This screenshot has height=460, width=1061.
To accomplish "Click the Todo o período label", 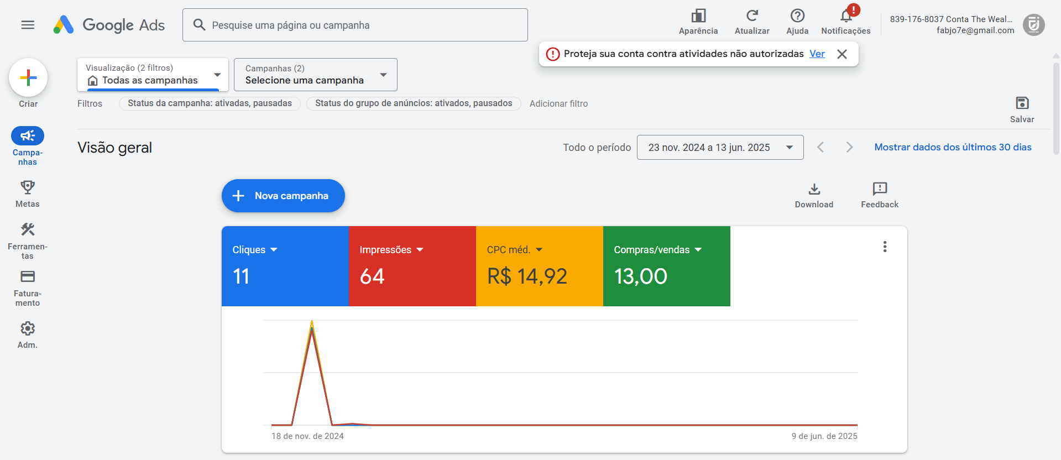I will click(x=597, y=148).
